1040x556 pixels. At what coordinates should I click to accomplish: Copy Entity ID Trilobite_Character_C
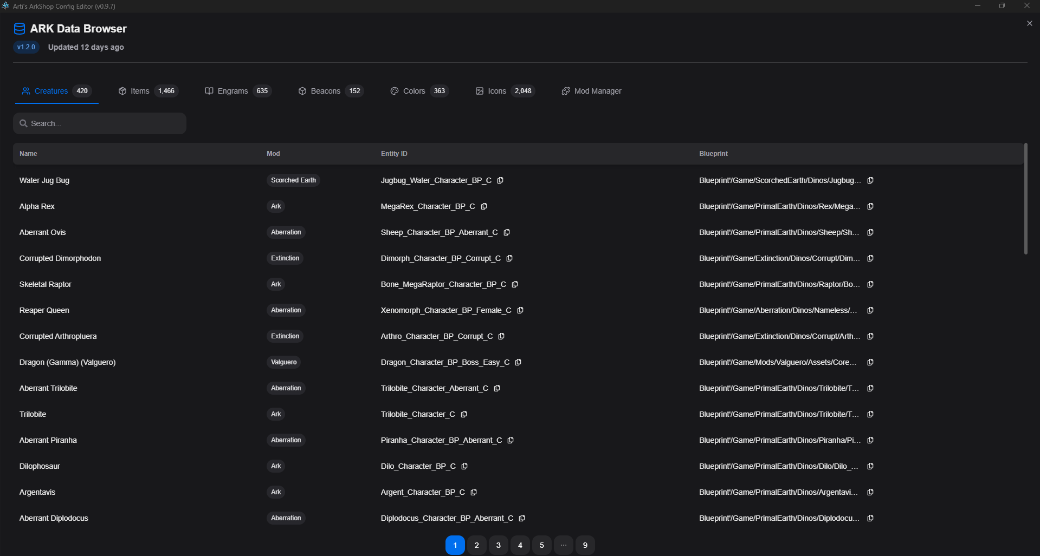(464, 414)
